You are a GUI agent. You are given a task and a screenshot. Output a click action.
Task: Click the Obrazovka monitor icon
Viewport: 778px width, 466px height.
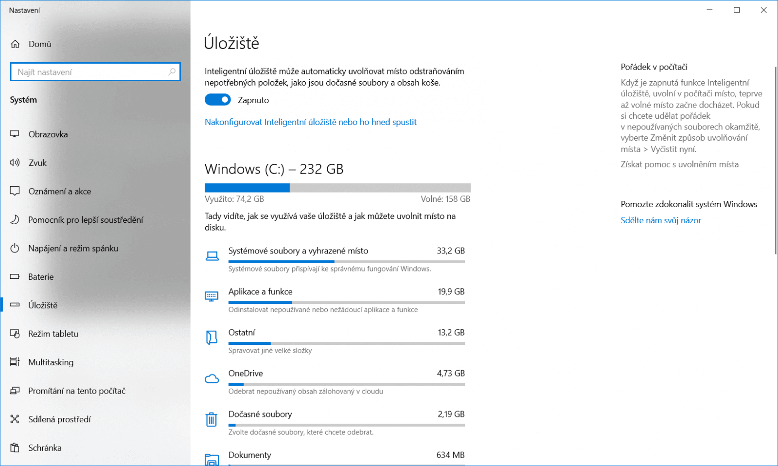coord(15,134)
